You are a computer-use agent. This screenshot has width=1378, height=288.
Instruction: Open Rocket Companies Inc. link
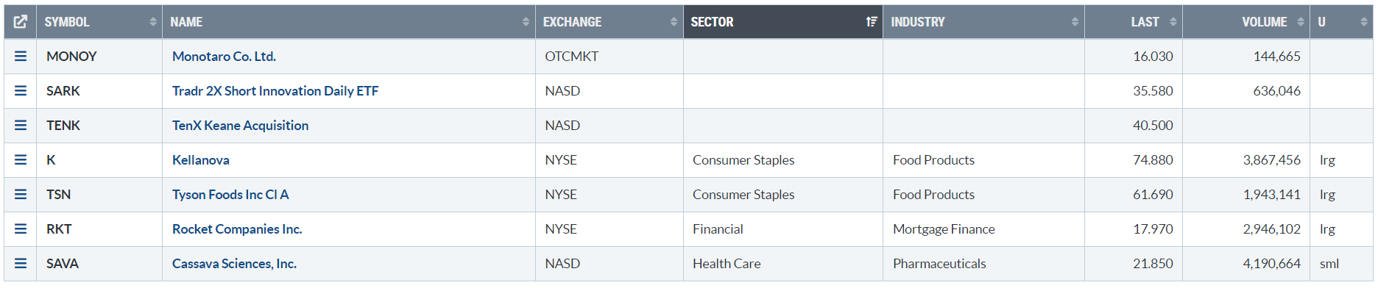[237, 229]
